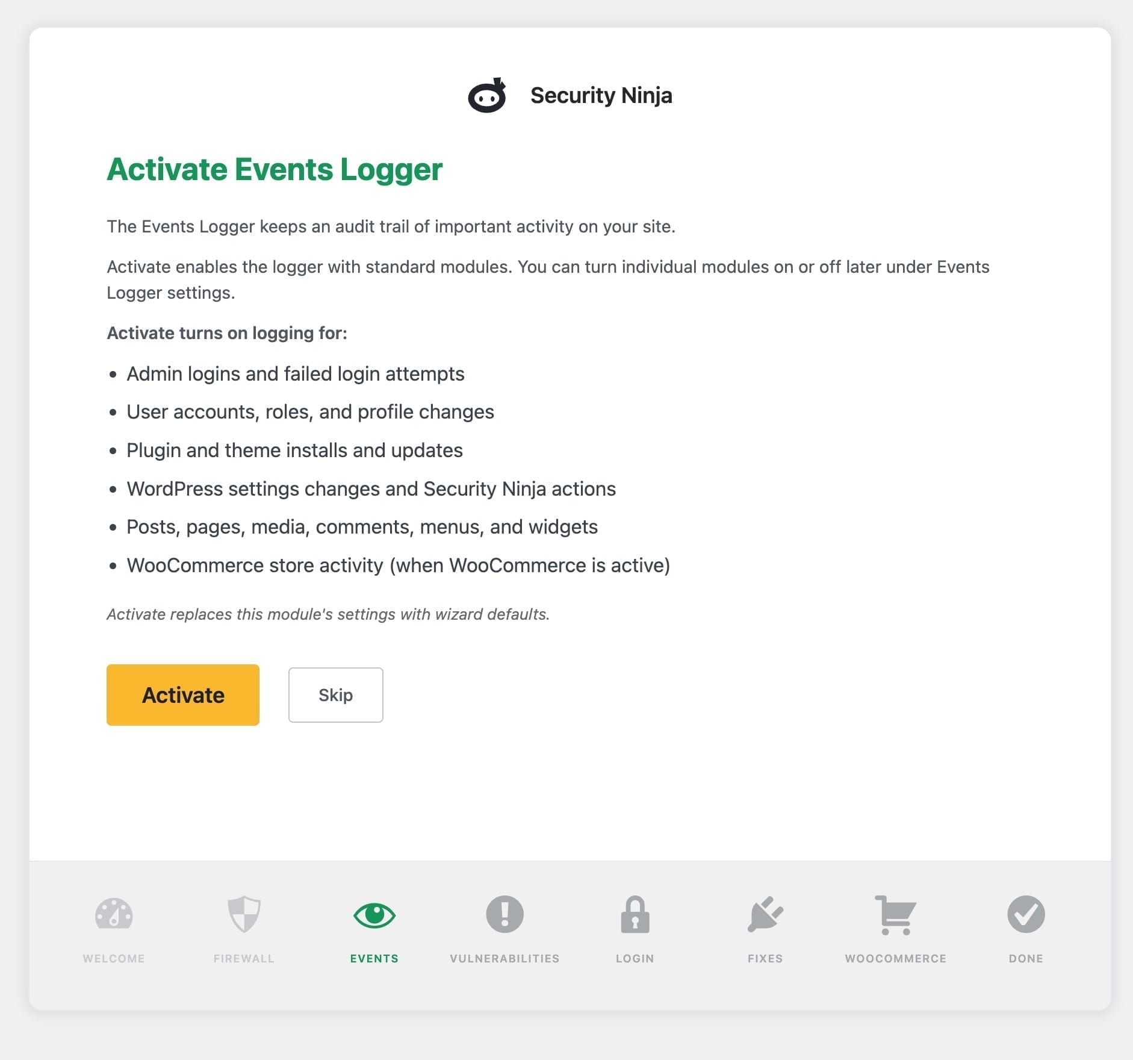
Task: Switch to the WELCOME step label
Action: (x=114, y=958)
